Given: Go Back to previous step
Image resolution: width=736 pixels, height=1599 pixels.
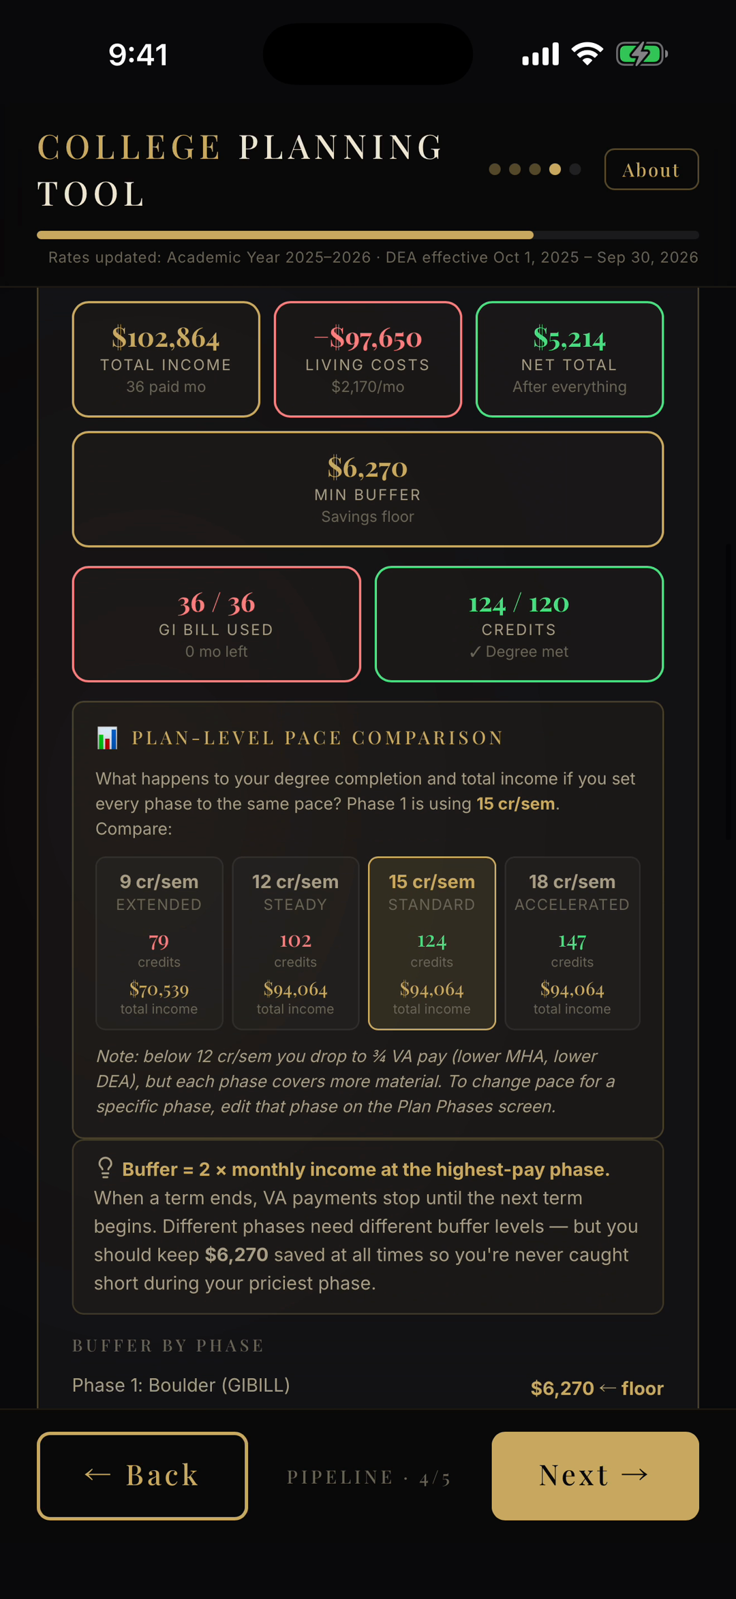Looking at the screenshot, I should tap(142, 1476).
